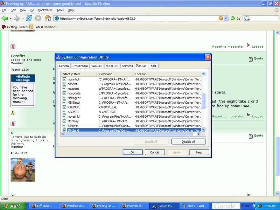280x210 pixels.
Task: Switch to the BOOT.INI tab
Action: tap(112, 66)
